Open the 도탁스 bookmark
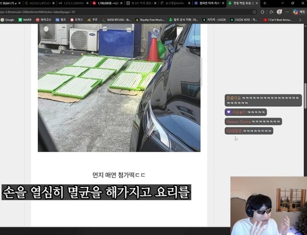The image size is (307, 235). point(77,20)
